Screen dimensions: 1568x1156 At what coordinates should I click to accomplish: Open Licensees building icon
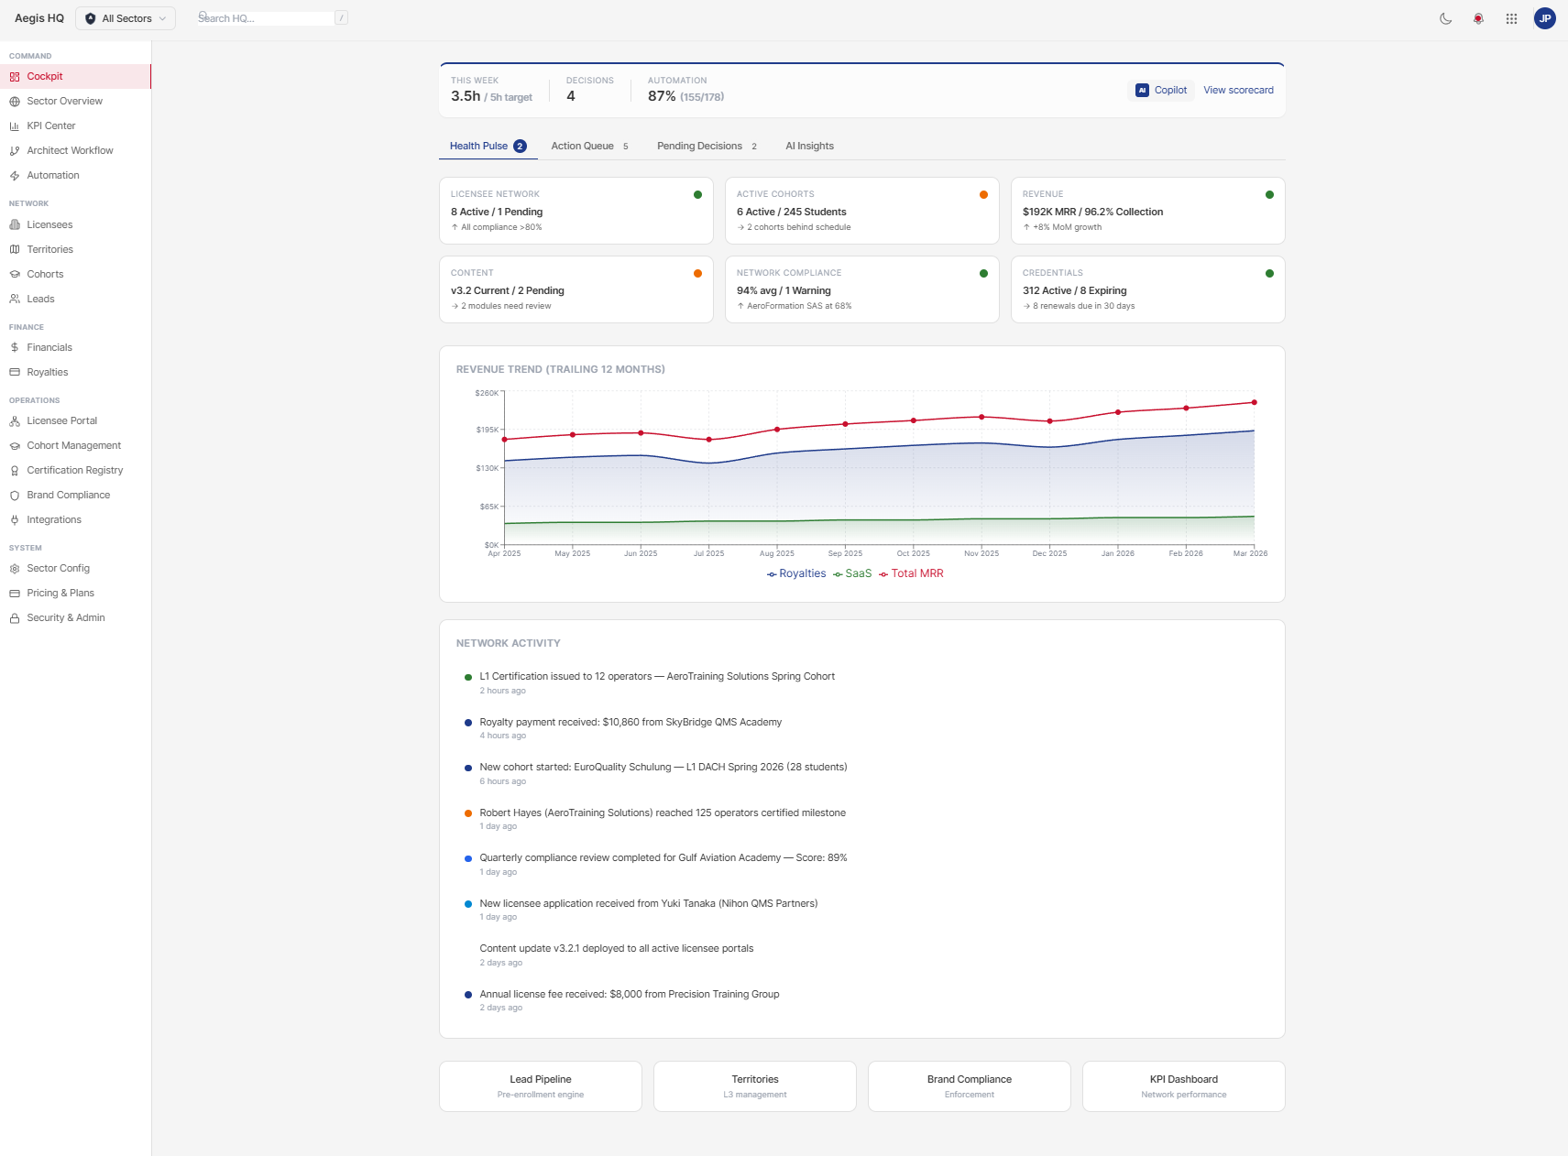[x=15, y=225]
